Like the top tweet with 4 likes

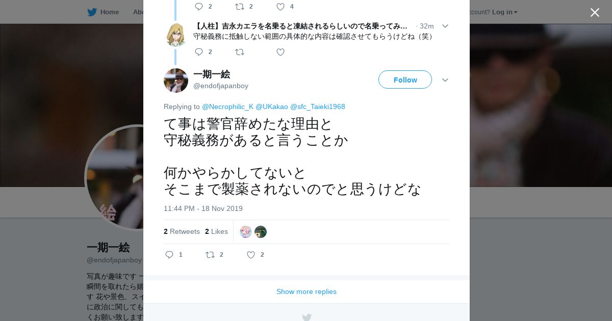point(280,7)
